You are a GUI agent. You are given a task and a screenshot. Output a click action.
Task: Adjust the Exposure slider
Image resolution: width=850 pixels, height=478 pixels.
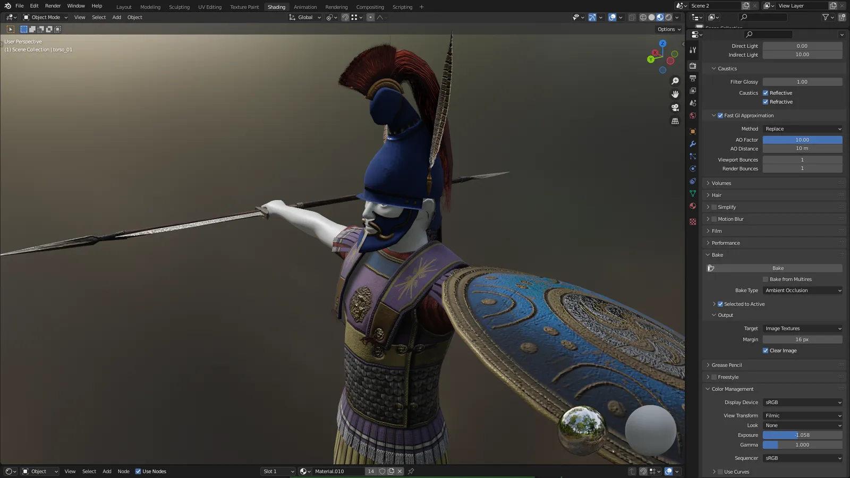803,436
